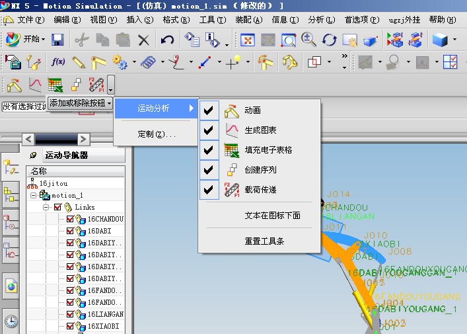Image resolution: width=467 pixels, height=334 pixels.
Task: Open the 视图 View menu
Action: (103, 20)
